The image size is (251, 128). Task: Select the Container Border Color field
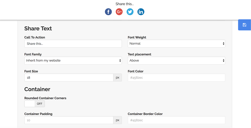tap(176, 120)
